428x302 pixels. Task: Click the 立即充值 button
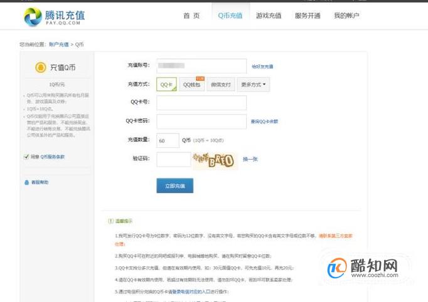[174, 185]
